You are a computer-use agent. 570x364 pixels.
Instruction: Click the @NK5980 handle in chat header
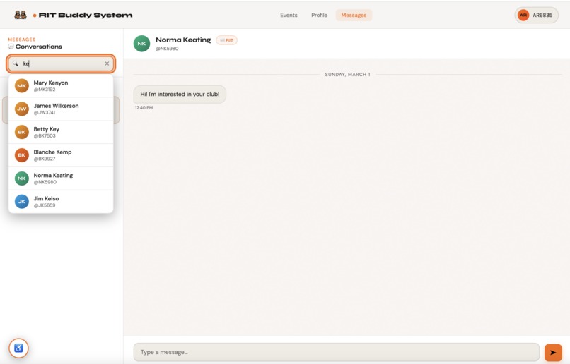click(167, 49)
